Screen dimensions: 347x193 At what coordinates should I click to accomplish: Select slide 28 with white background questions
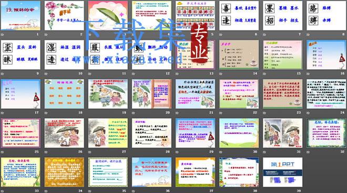151,133
